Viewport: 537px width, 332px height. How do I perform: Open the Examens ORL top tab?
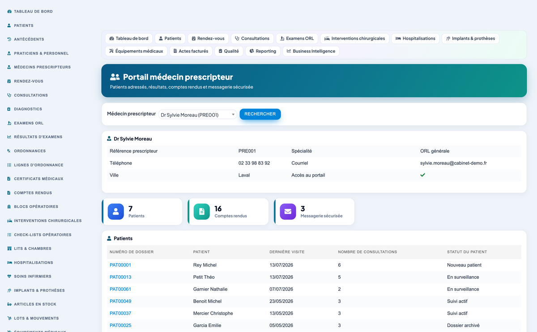tap(297, 38)
